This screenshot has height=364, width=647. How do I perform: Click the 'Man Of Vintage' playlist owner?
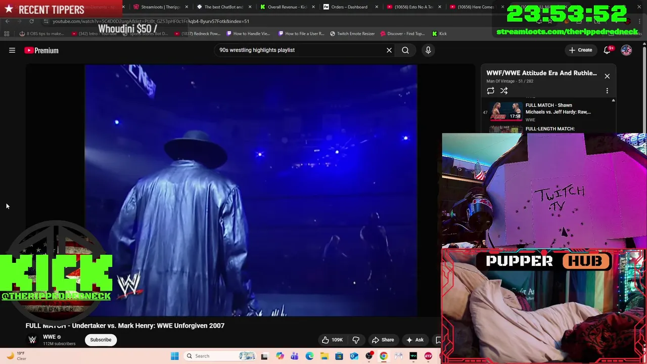(x=499, y=81)
